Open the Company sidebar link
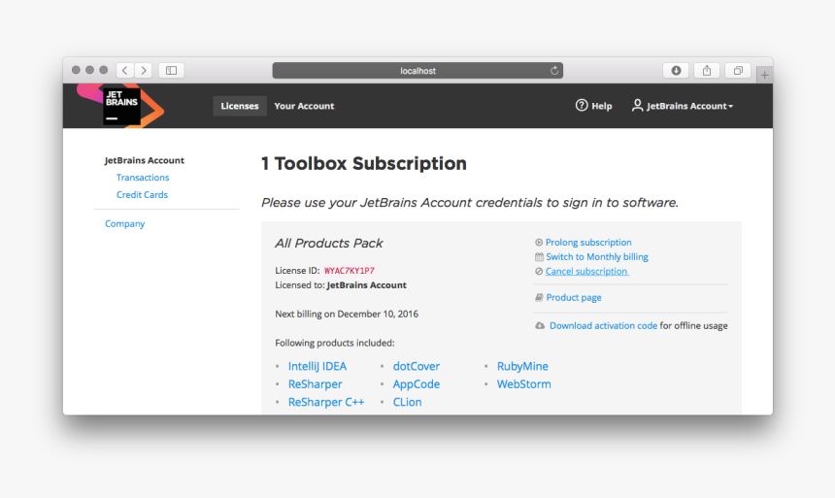 click(124, 223)
